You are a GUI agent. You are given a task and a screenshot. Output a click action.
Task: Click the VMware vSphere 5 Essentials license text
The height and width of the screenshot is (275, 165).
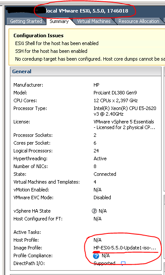coord(124,125)
